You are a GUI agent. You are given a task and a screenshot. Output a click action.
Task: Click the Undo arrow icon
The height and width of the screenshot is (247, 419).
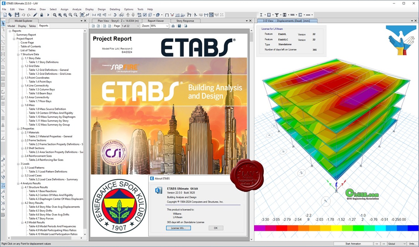point(23,15)
